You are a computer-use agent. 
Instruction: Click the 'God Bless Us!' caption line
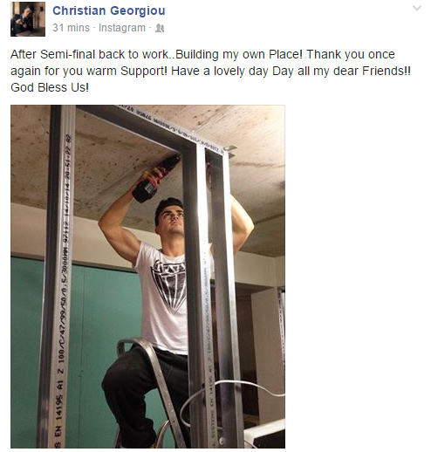pos(50,87)
